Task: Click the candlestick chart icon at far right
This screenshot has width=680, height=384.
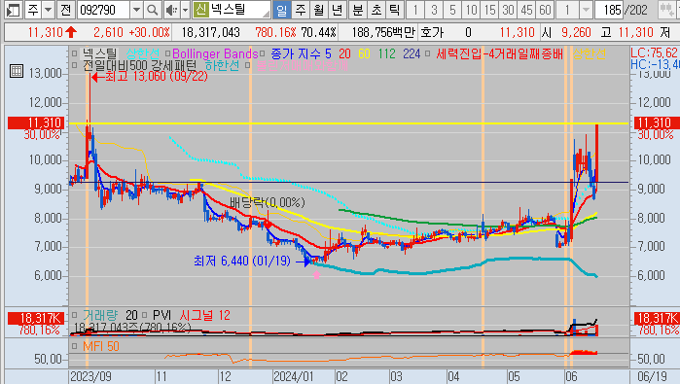Action: (666, 10)
